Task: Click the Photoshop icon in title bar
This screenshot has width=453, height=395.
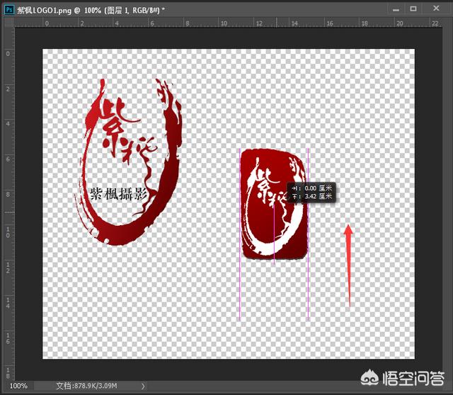Action: (7, 8)
